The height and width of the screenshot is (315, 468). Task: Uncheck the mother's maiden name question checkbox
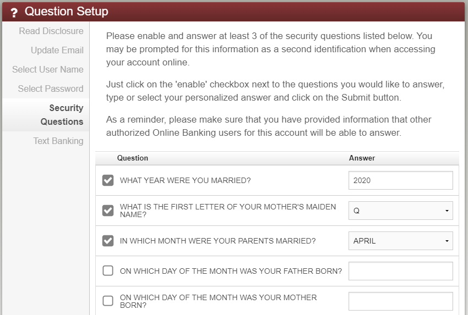click(108, 211)
